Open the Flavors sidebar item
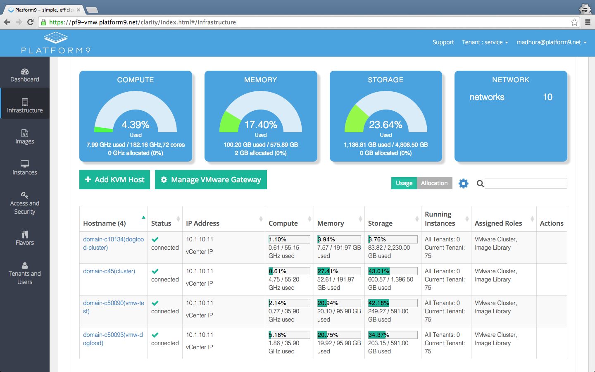Screen dimensions: 595x372 point(25,238)
